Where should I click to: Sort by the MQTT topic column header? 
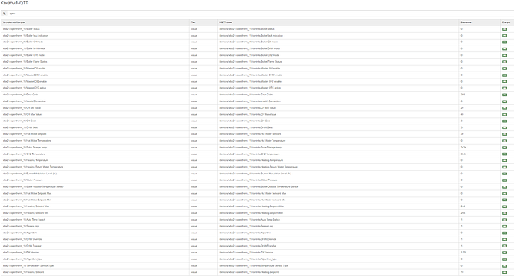click(226, 22)
